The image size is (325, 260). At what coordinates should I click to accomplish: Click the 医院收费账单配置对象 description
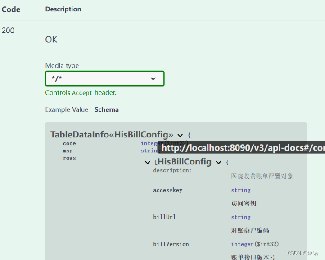[x=262, y=176]
